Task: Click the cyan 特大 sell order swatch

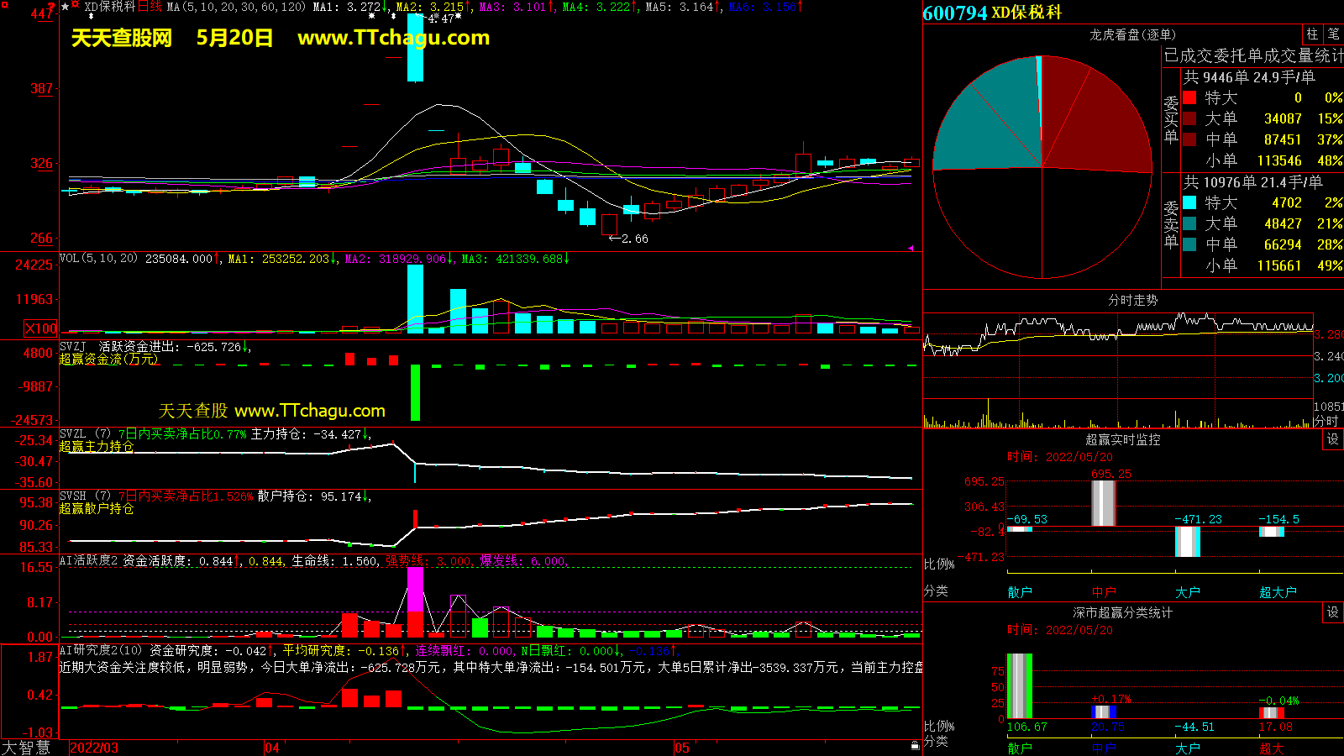Action: (x=1189, y=202)
